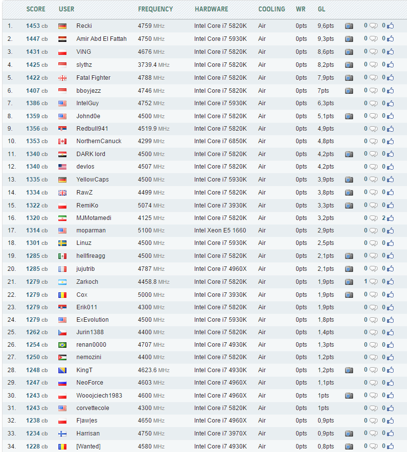Click thumbs-up icon for Erik011
The width and height of the screenshot is (407, 452).
point(390,307)
